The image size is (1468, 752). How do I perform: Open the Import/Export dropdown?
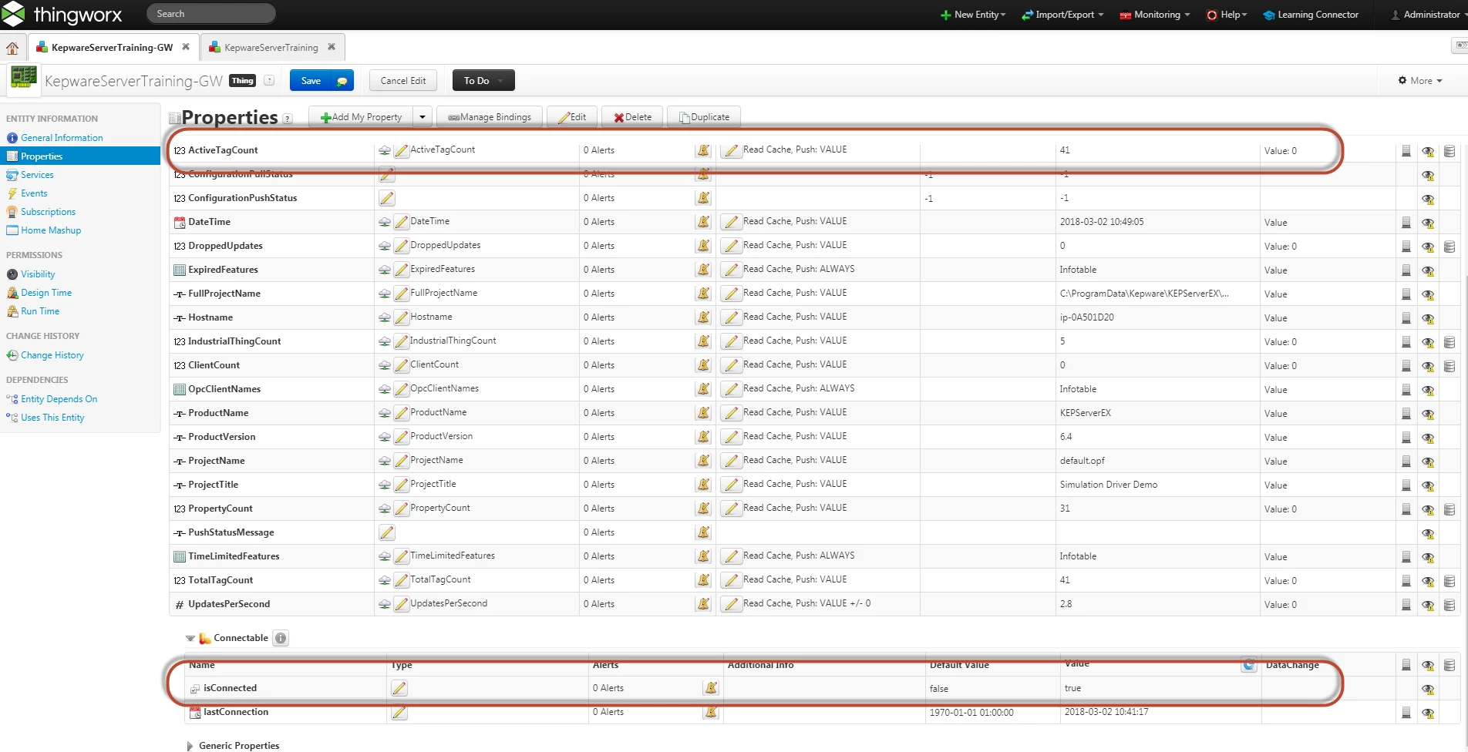tap(1062, 15)
